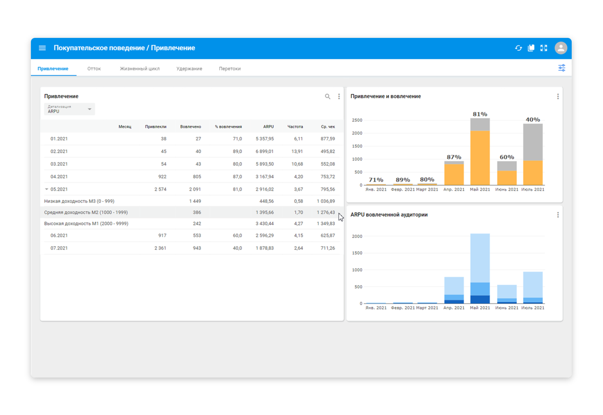The height and width of the screenshot is (415, 603).
Task: Click the gray Июль 2021 bar segment
Action: pyautogui.click(x=533, y=142)
